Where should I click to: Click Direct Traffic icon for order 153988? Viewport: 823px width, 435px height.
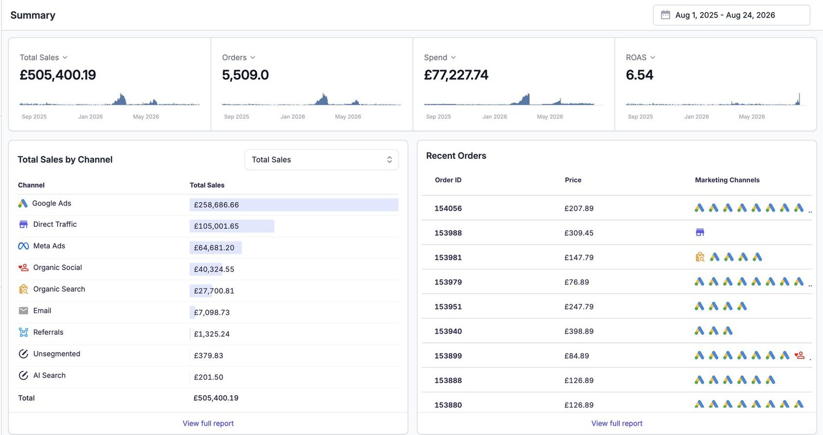700,233
